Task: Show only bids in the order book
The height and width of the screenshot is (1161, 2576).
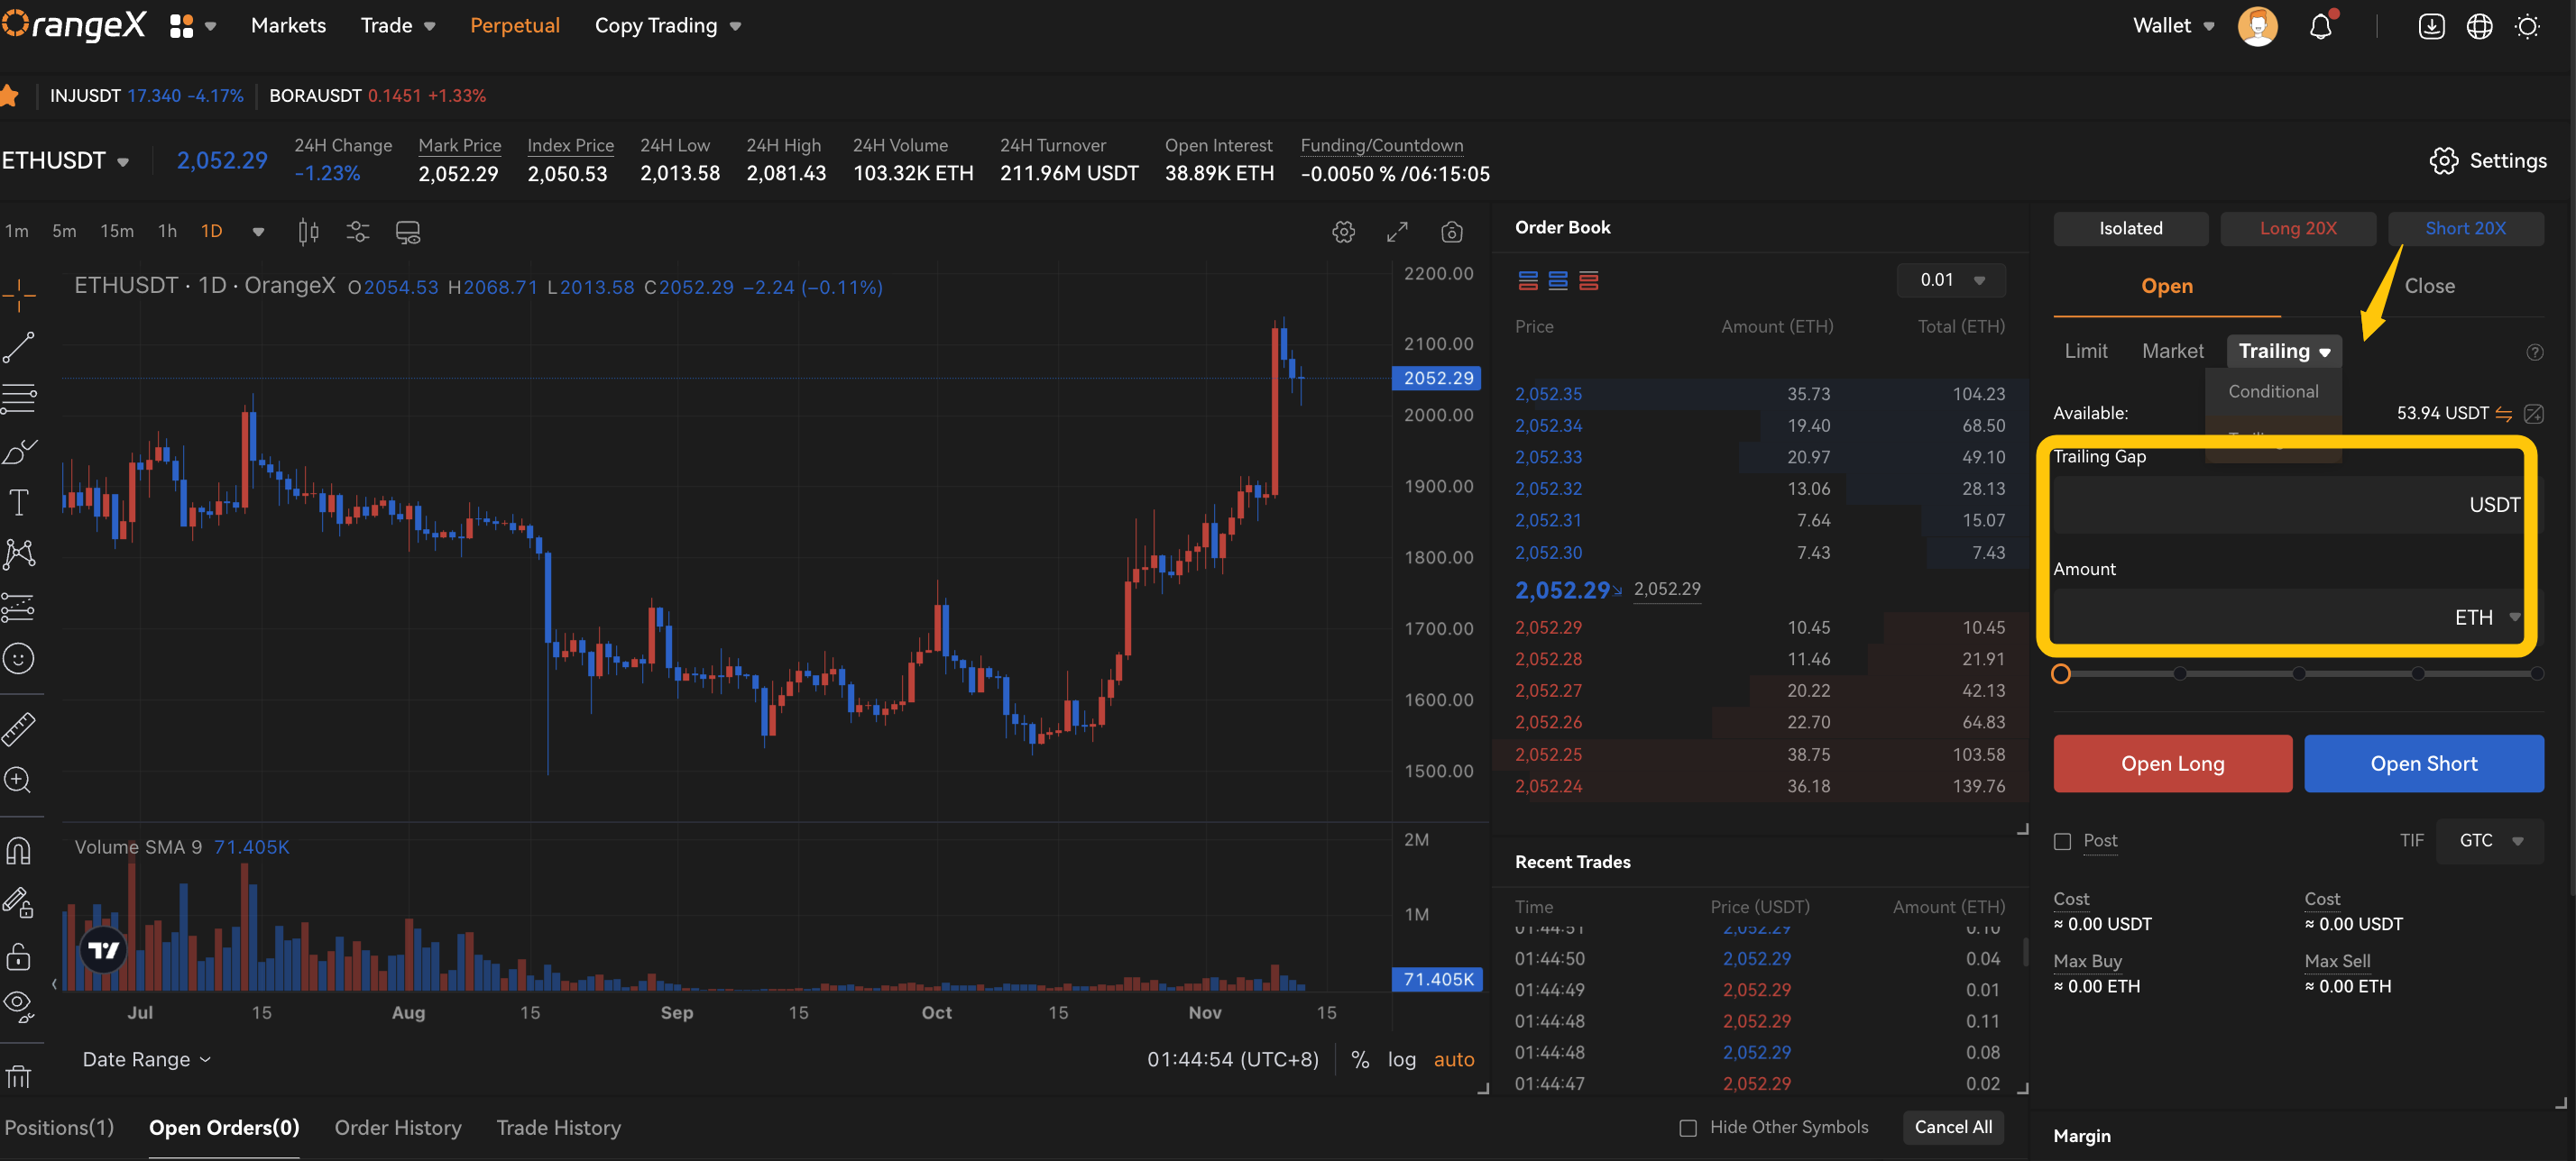Action: (x=1558, y=280)
